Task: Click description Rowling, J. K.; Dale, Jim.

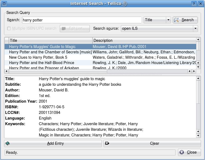Action: pyautogui.click(x=144, y=63)
